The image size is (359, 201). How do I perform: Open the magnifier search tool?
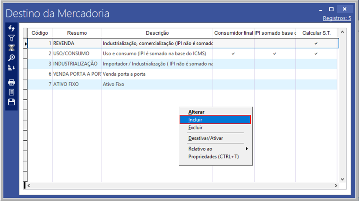click(x=11, y=58)
